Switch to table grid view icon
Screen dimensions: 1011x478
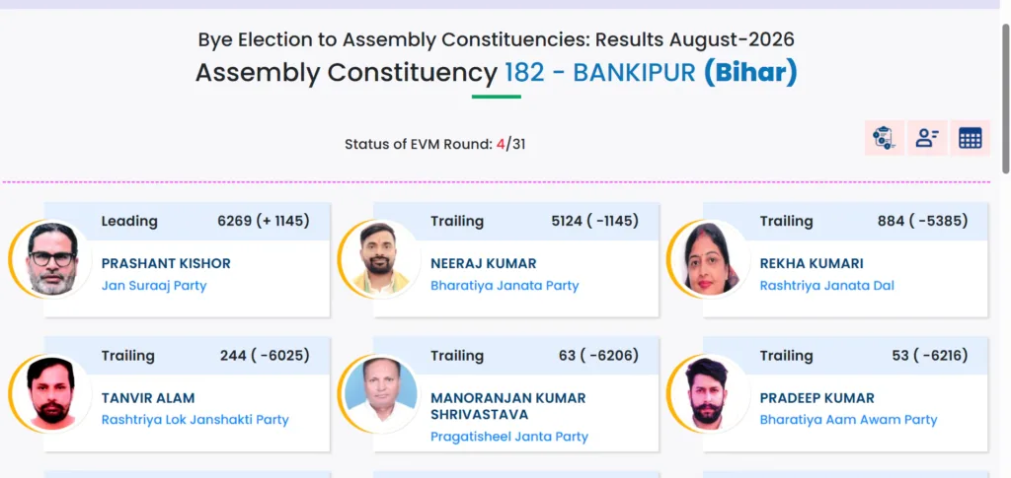click(970, 138)
